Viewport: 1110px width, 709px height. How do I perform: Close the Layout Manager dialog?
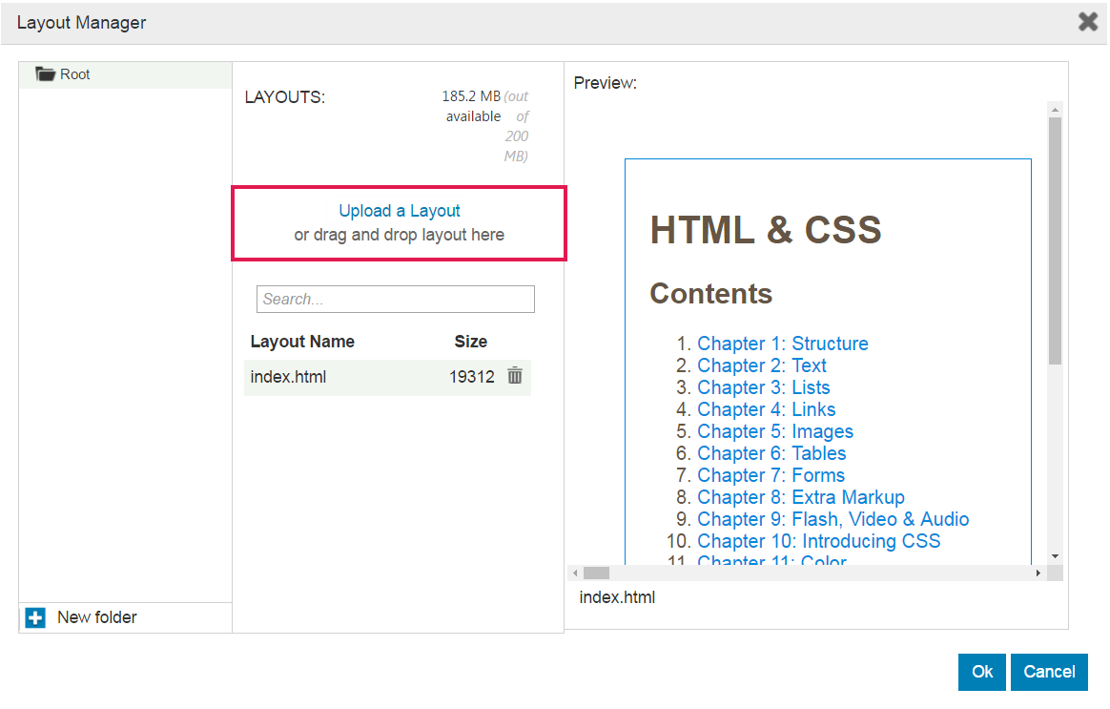(1088, 22)
